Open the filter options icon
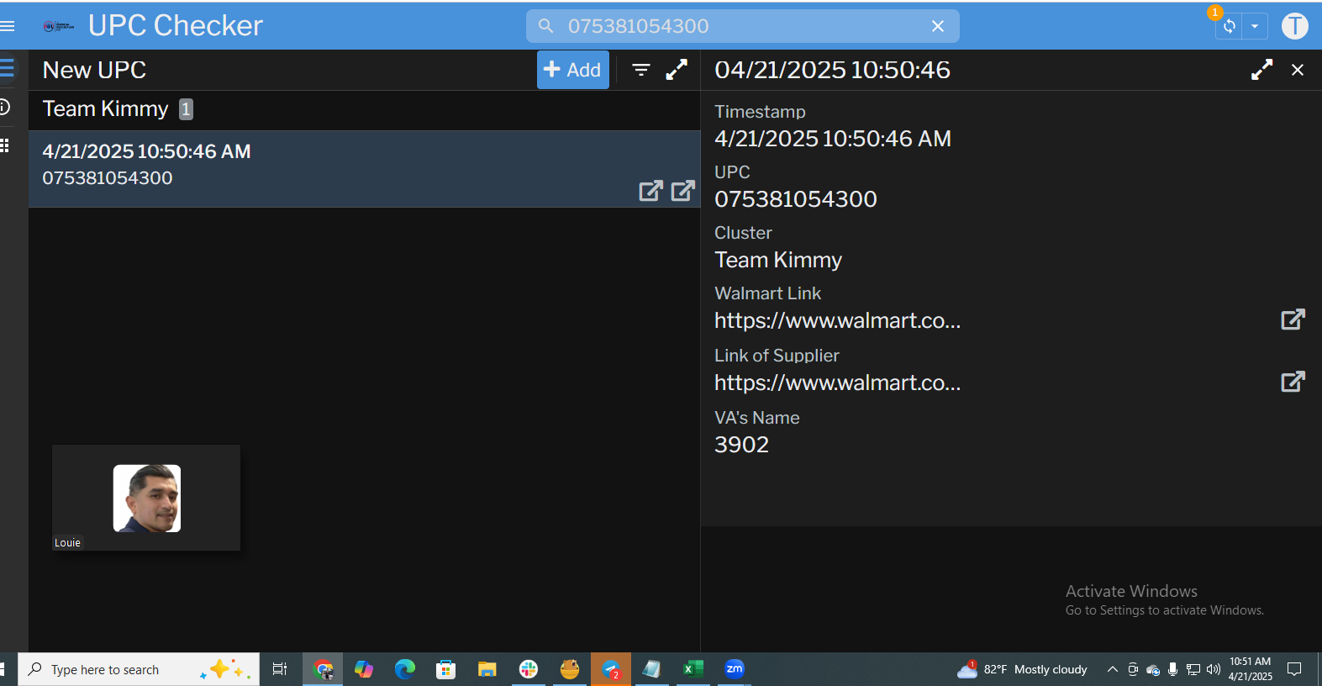Screen dimensions: 1322x686 coord(641,70)
